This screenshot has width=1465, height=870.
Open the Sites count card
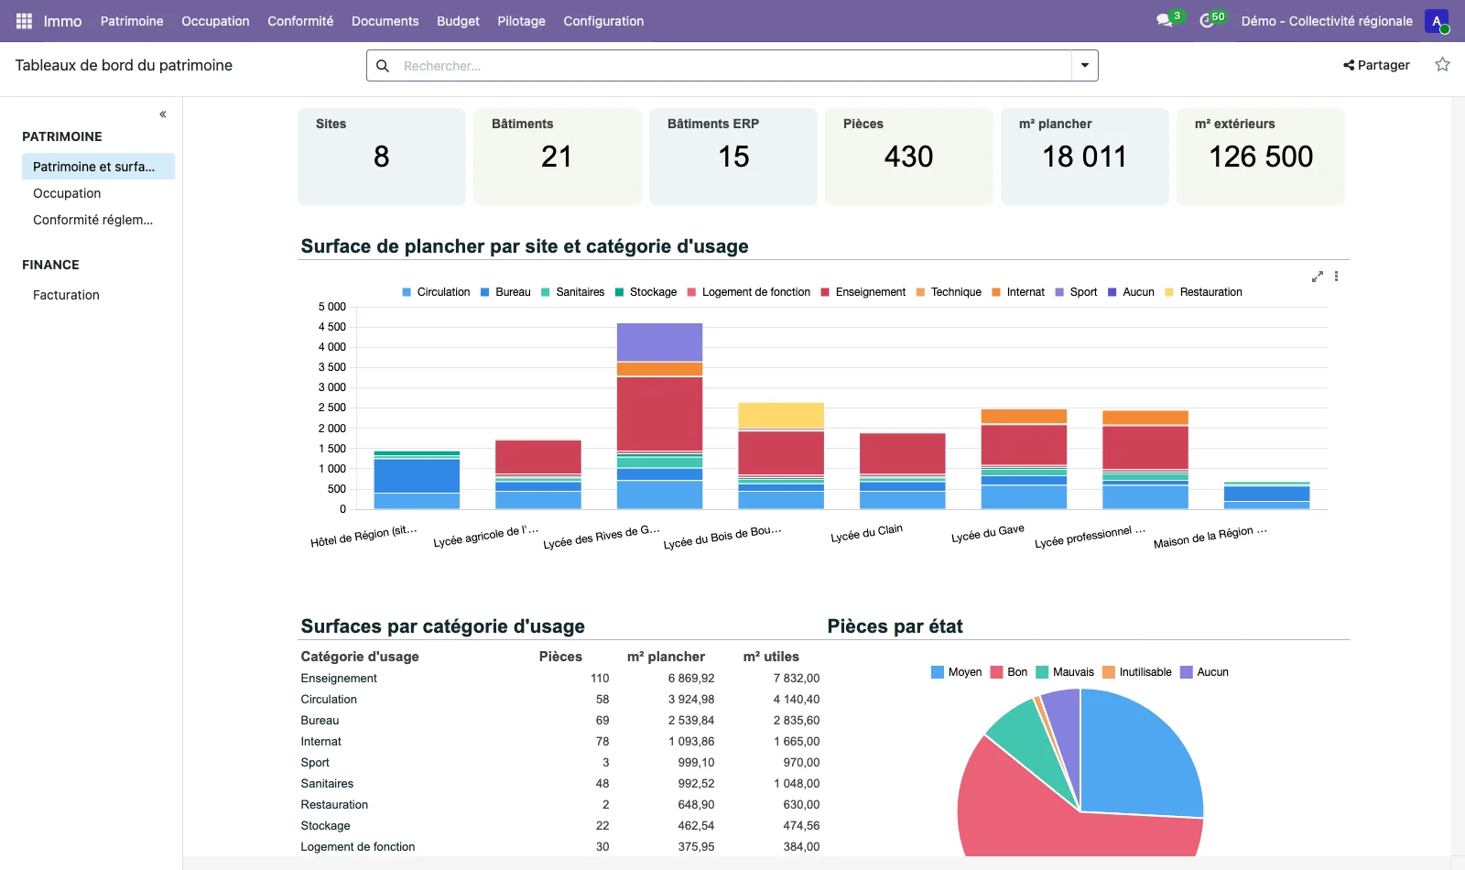tap(382, 157)
